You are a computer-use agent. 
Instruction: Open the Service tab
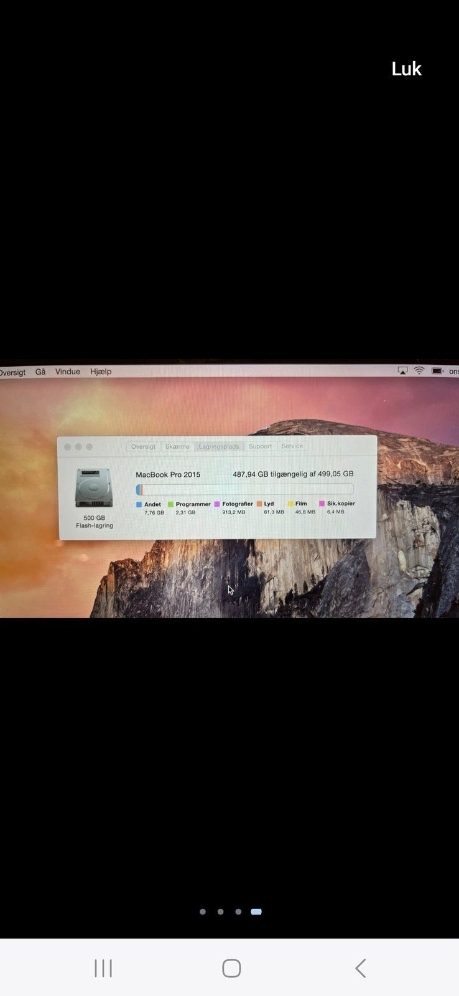292,446
